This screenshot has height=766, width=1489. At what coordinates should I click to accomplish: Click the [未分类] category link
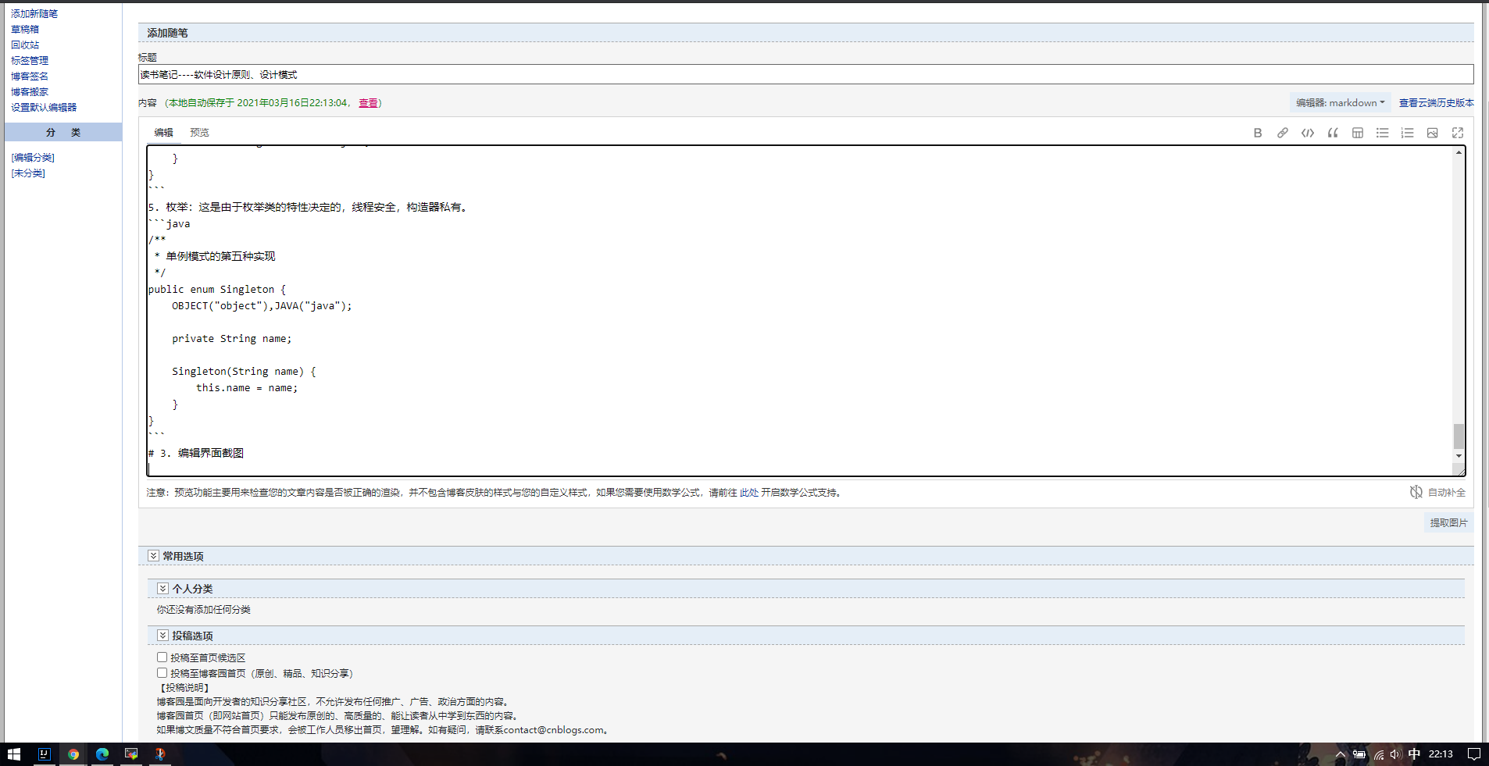point(28,173)
